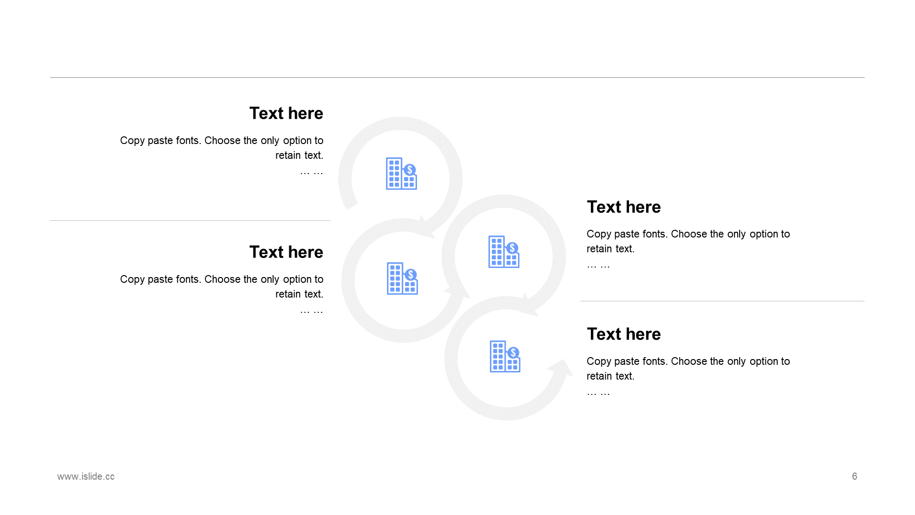Select the body paragraph under the lower-right heading
Screen dimensions: 915x515
(x=688, y=376)
